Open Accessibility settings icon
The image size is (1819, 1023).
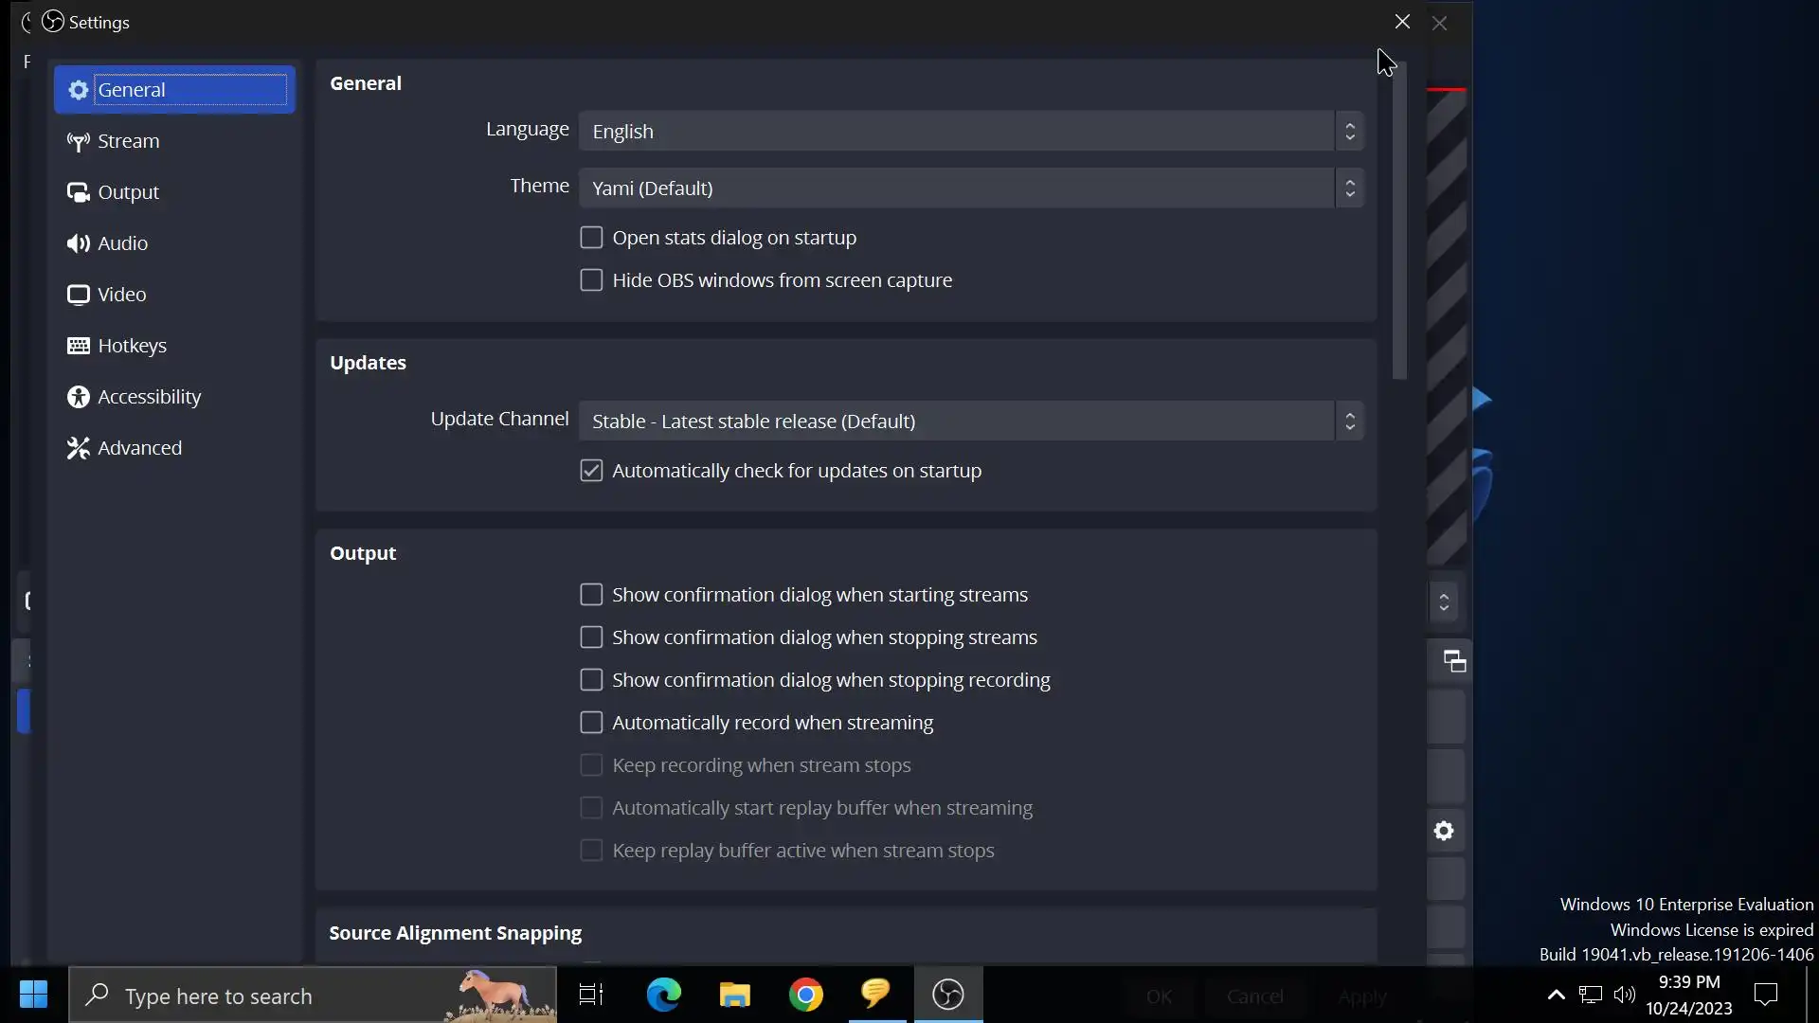pos(78,397)
